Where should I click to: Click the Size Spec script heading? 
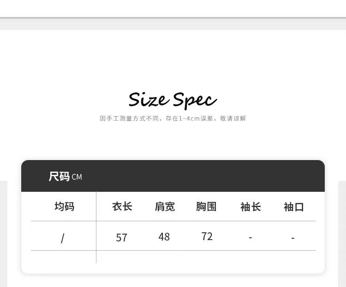click(x=173, y=99)
